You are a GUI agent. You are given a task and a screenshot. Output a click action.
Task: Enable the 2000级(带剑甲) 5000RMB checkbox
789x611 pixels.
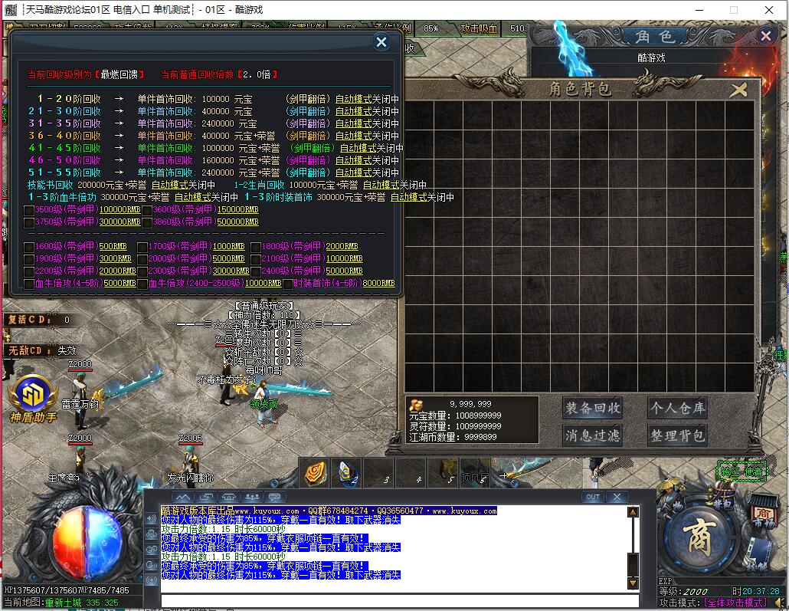(x=142, y=259)
